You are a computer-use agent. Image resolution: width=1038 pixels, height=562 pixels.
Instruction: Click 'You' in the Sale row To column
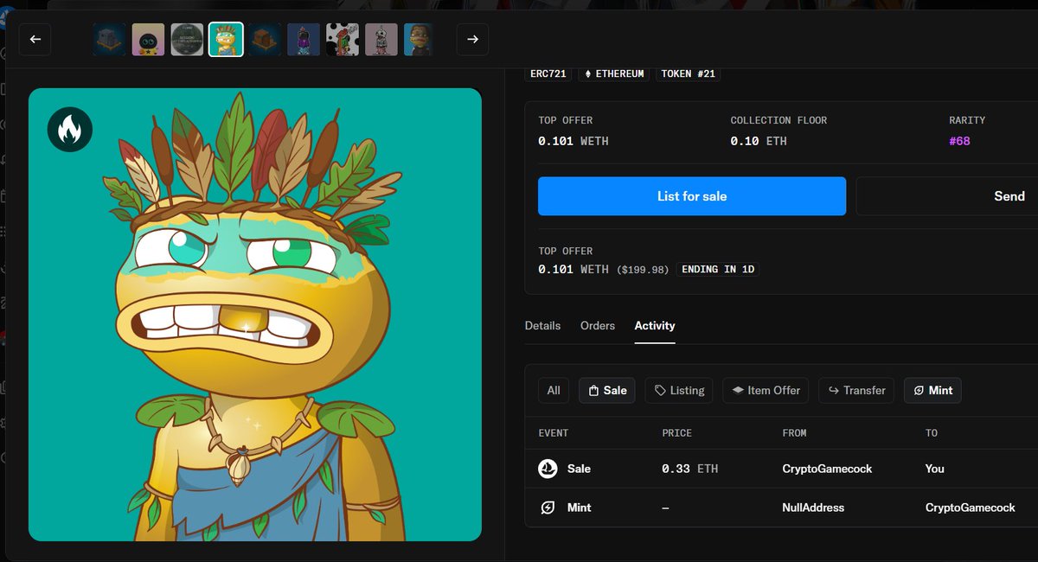click(934, 469)
